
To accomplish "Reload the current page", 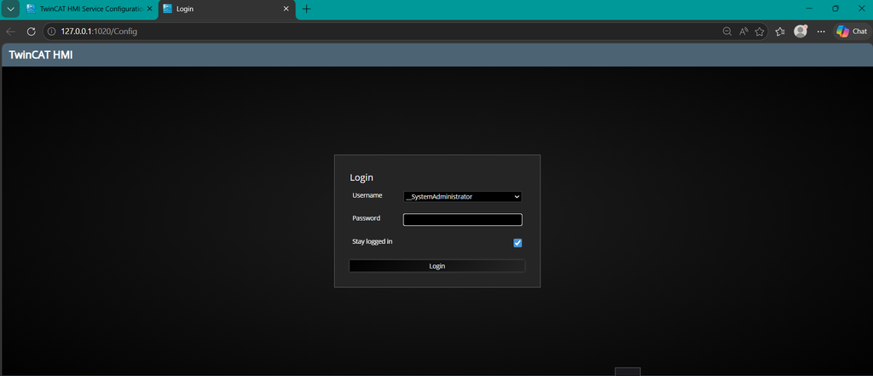I will pos(32,32).
